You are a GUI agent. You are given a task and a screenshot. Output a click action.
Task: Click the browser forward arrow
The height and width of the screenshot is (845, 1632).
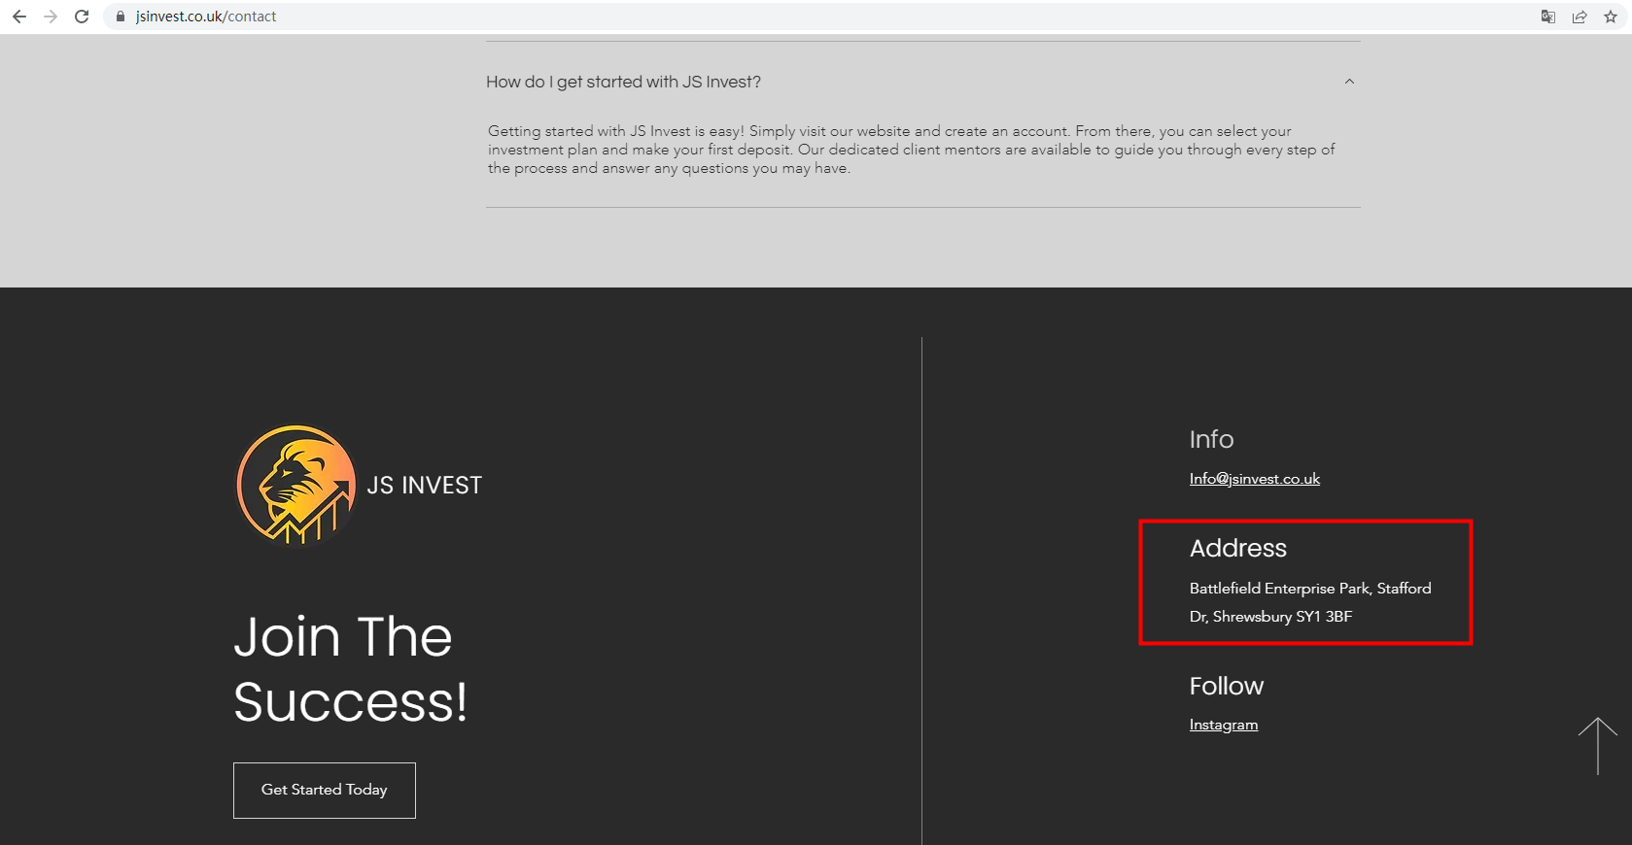[51, 17]
